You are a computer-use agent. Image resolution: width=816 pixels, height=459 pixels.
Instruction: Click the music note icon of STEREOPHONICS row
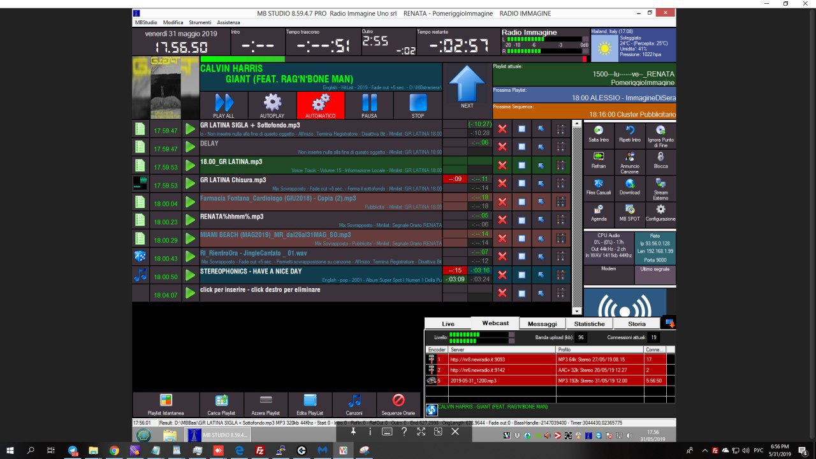coord(140,275)
